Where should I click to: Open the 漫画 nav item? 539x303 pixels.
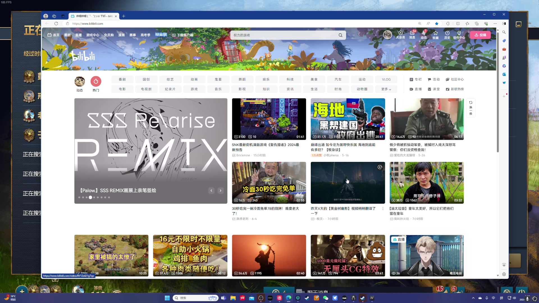coord(121,35)
